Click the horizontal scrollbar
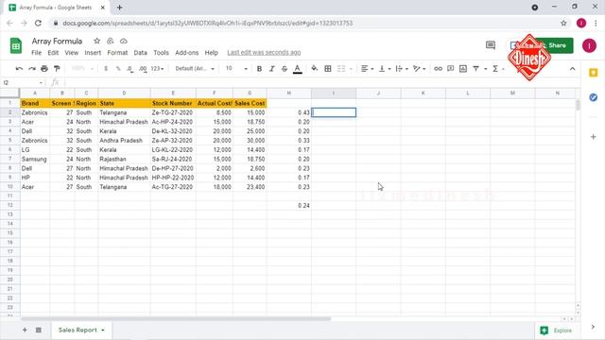The image size is (605, 340). (x=176, y=319)
